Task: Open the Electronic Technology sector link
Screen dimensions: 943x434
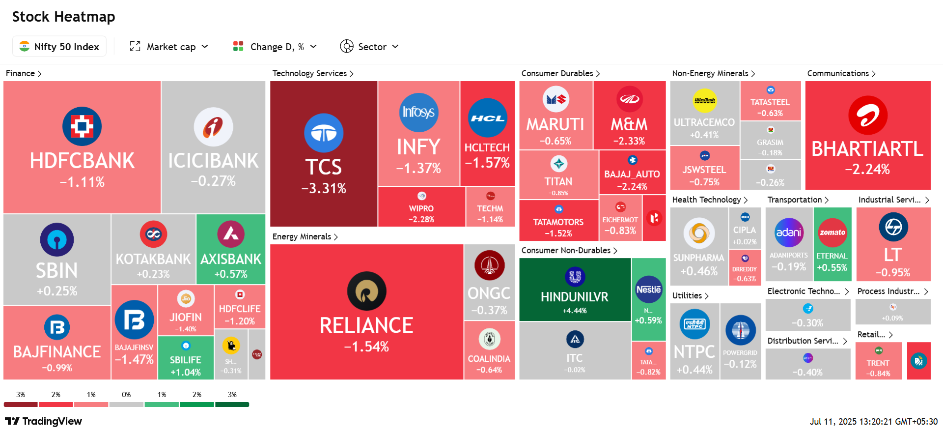Action: tap(808, 291)
